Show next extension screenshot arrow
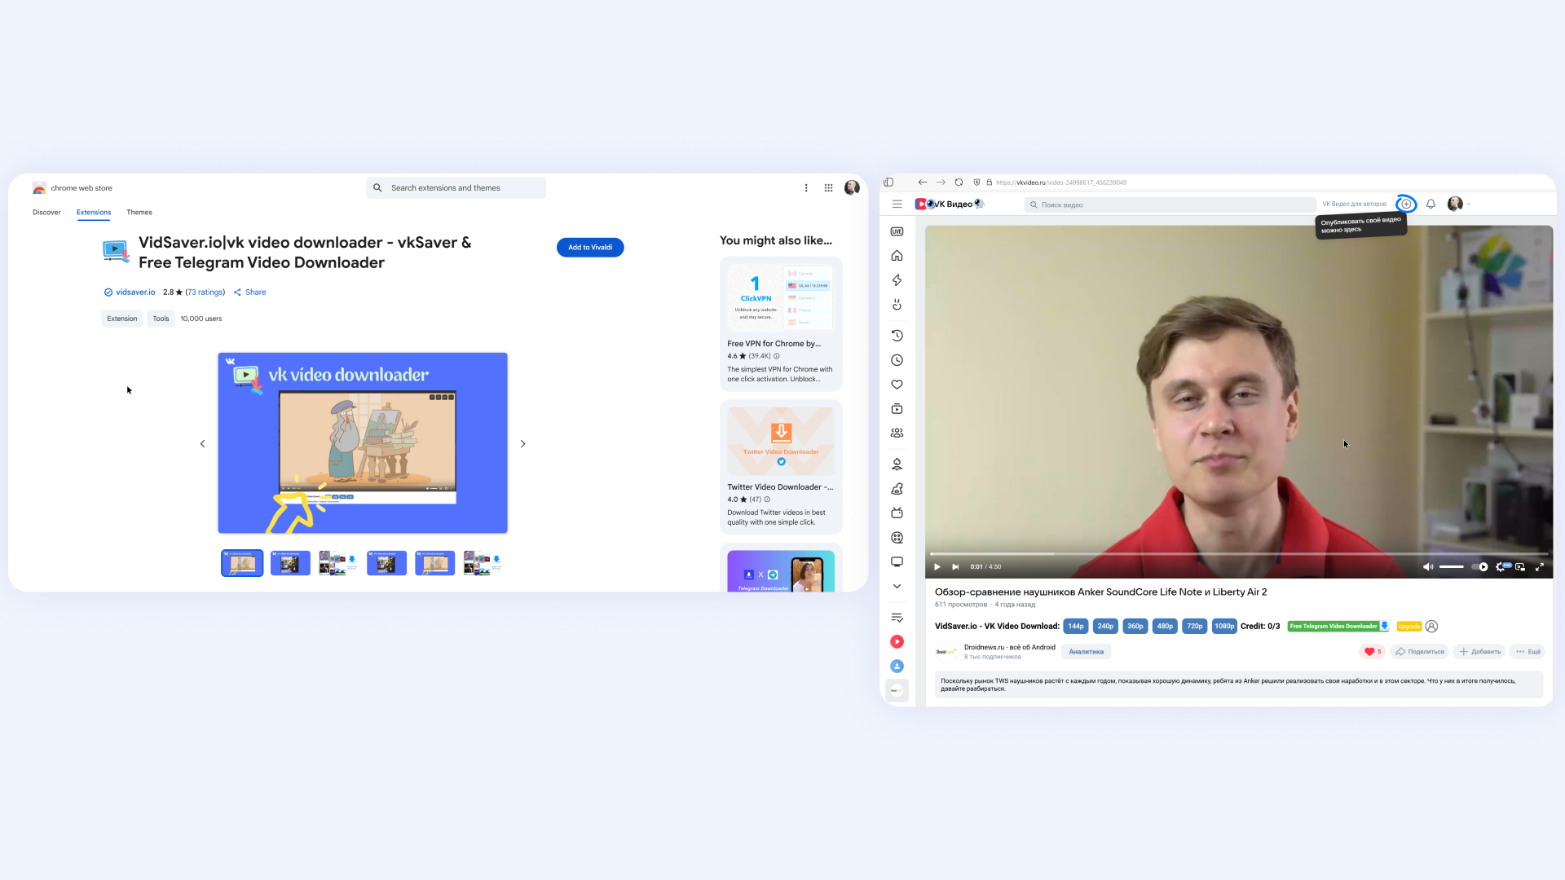1565x880 pixels. pos(523,444)
